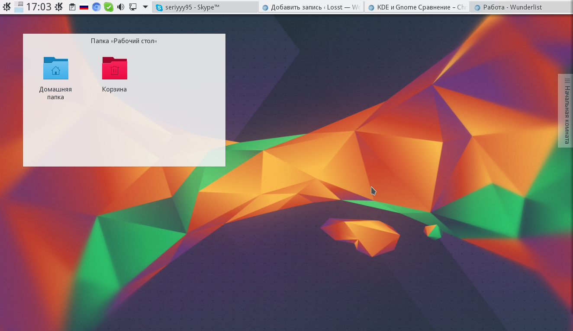The width and height of the screenshot is (573, 331).
Task: Click blank area inside desktop folder widget
Action: pos(173,129)
